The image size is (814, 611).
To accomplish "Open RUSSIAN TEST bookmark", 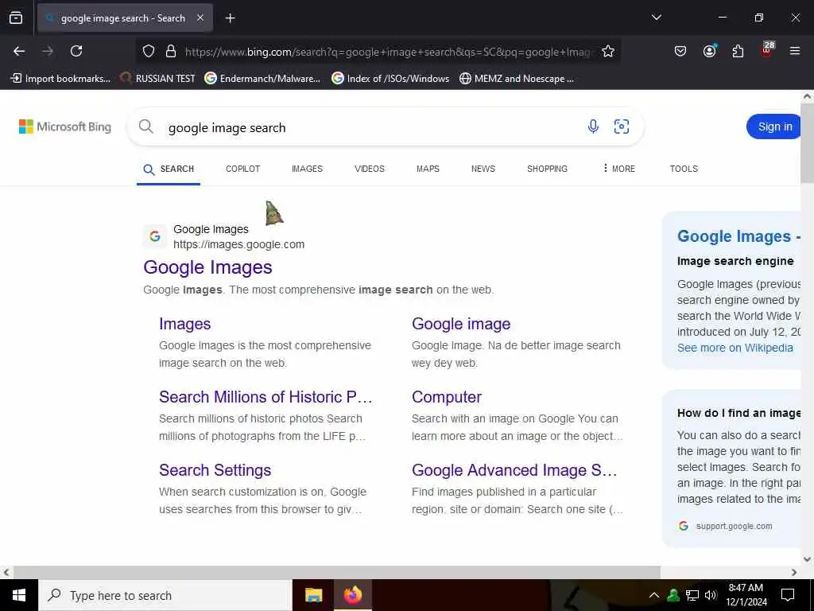I will tap(157, 79).
